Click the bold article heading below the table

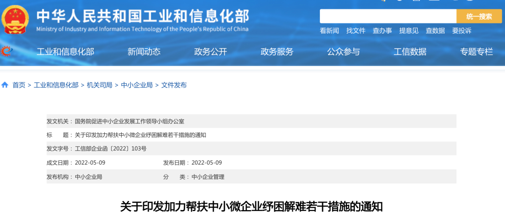pyautogui.click(x=251, y=206)
